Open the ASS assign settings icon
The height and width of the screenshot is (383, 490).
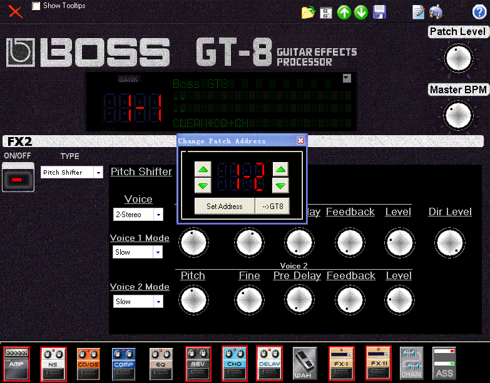pyautogui.click(x=444, y=364)
